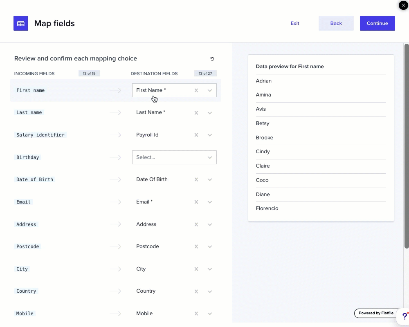Viewport: 409px width, 327px height.
Task: Expand the Last Name destination chevron
Action: click(210, 113)
